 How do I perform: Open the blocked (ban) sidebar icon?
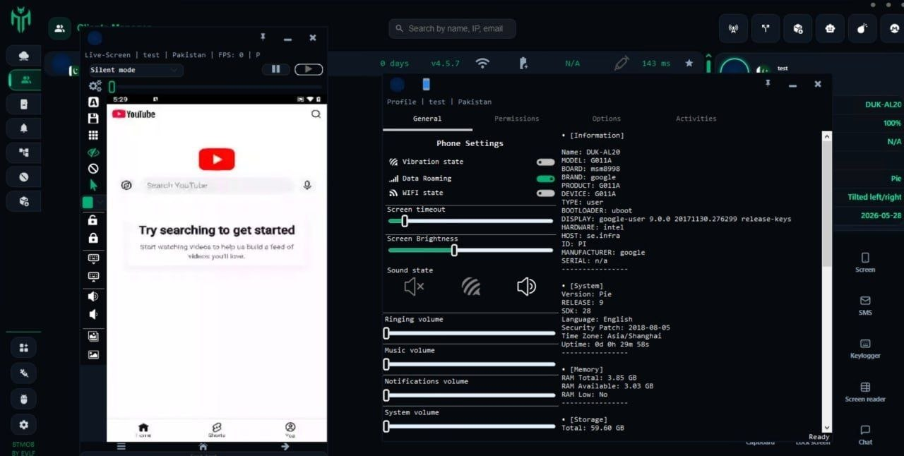pyautogui.click(x=24, y=177)
